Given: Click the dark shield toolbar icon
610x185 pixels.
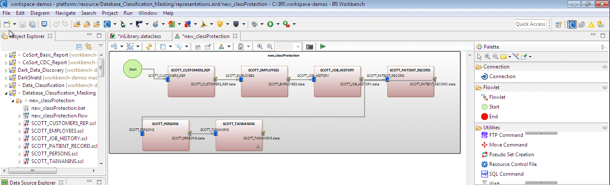Looking at the screenshot, I should click(x=236, y=24).
